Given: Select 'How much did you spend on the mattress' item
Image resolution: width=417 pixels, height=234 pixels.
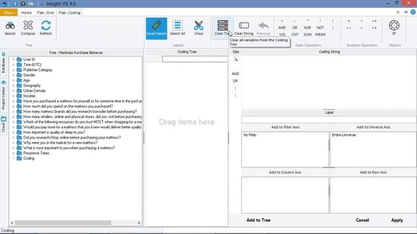Looking at the screenshot, I should pyautogui.click(x=68, y=107).
